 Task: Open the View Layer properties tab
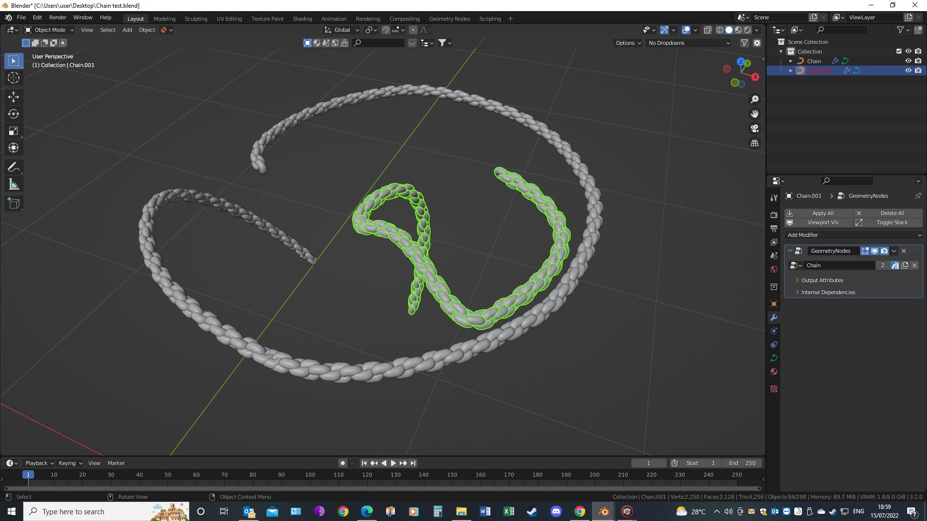(774, 242)
